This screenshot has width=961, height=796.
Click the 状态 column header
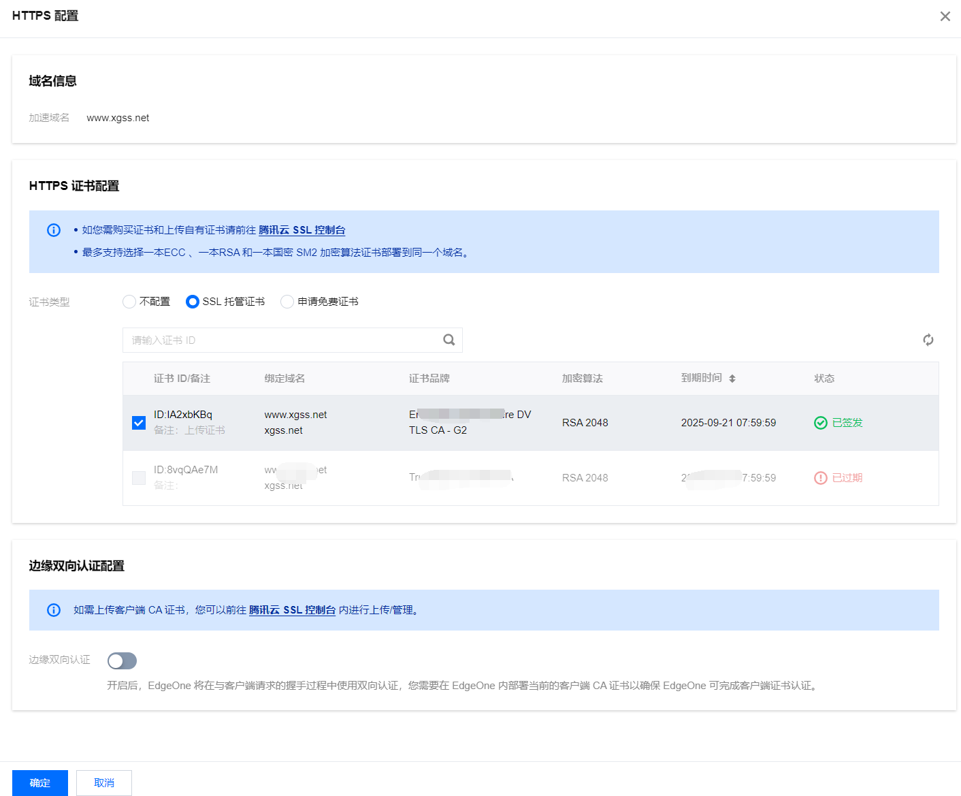point(824,379)
